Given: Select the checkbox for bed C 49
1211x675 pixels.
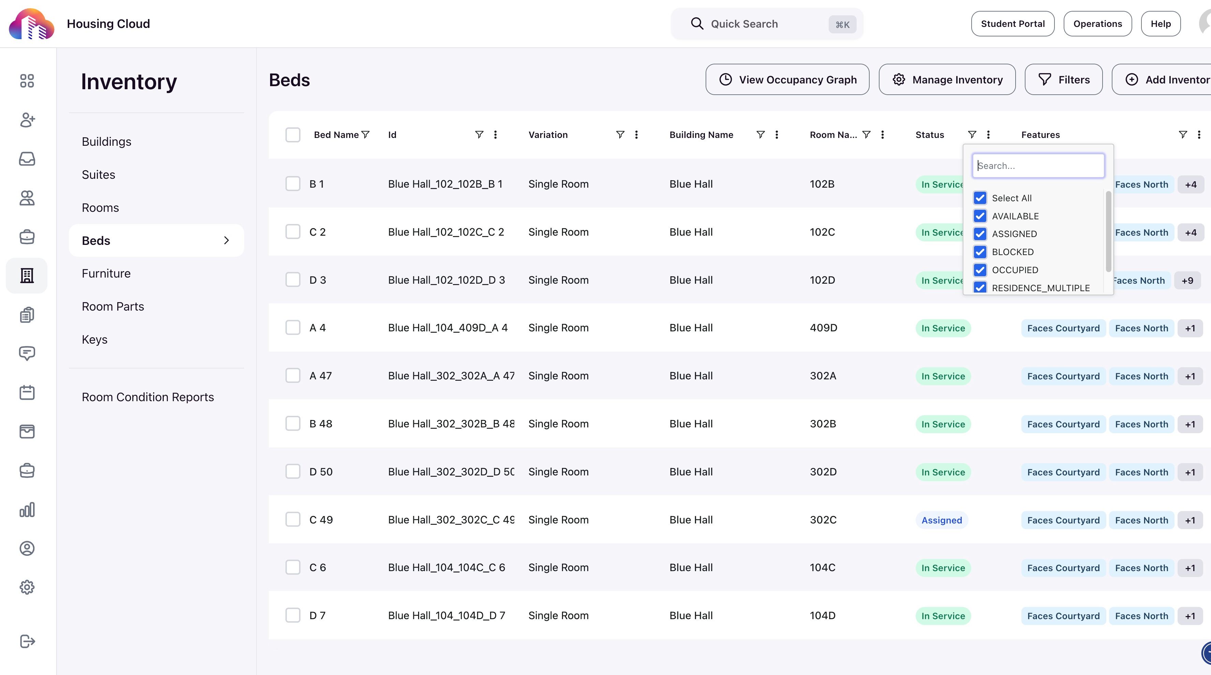Looking at the screenshot, I should pyautogui.click(x=292, y=520).
